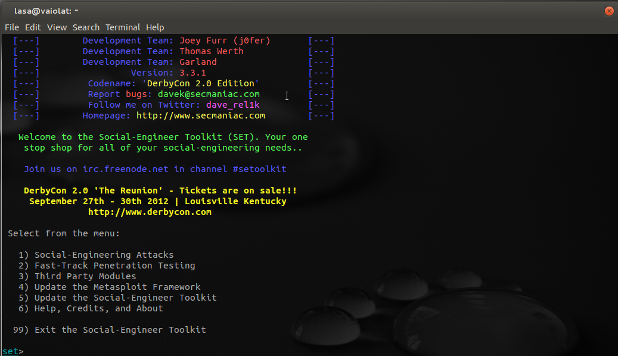Click the Codename 'DerbyCon 2.0 Edition' text
This screenshot has height=356, width=618.
click(x=173, y=83)
